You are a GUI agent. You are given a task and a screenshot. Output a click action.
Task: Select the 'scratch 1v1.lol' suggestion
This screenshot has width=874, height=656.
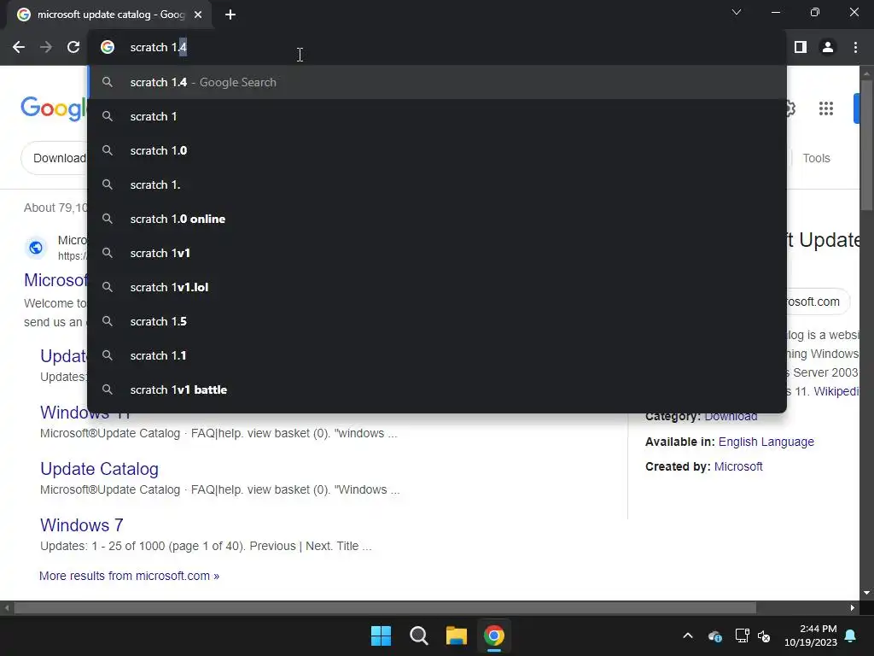click(437, 287)
